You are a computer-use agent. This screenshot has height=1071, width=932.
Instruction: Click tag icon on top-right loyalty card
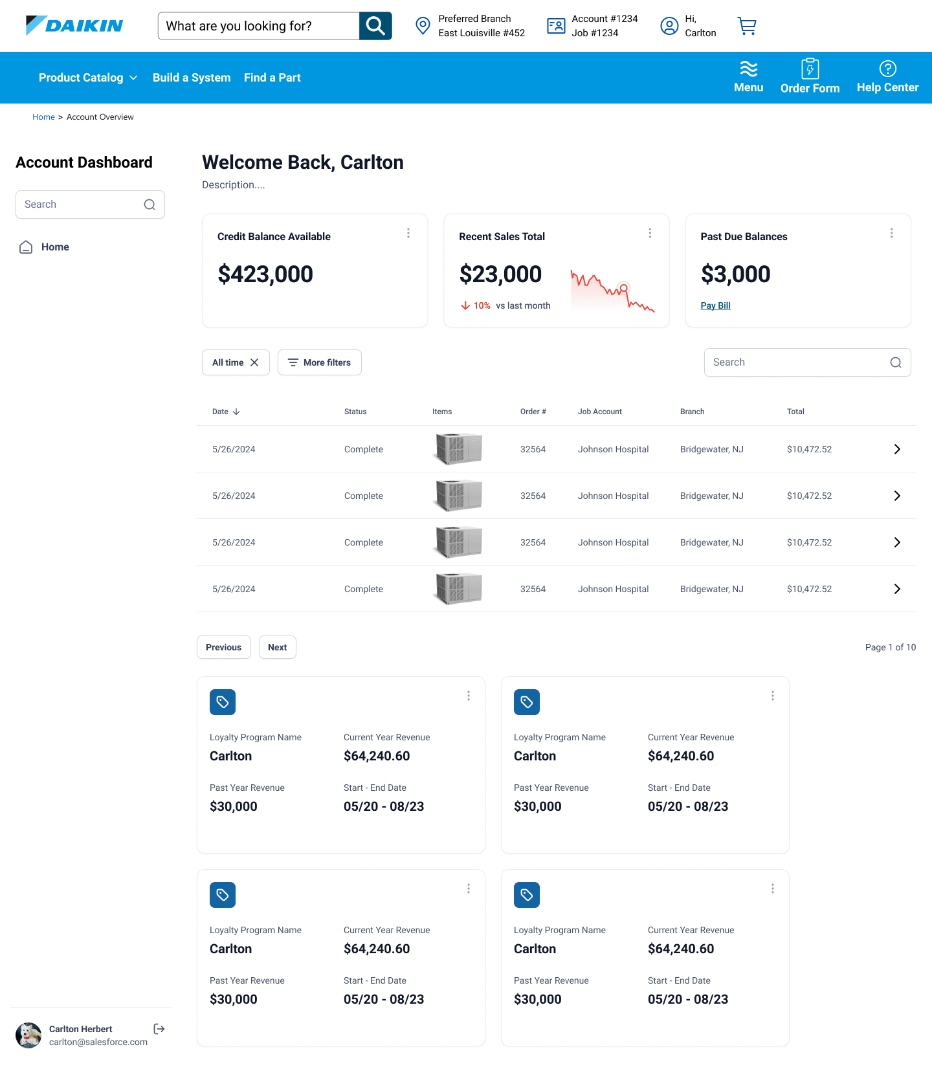click(527, 702)
